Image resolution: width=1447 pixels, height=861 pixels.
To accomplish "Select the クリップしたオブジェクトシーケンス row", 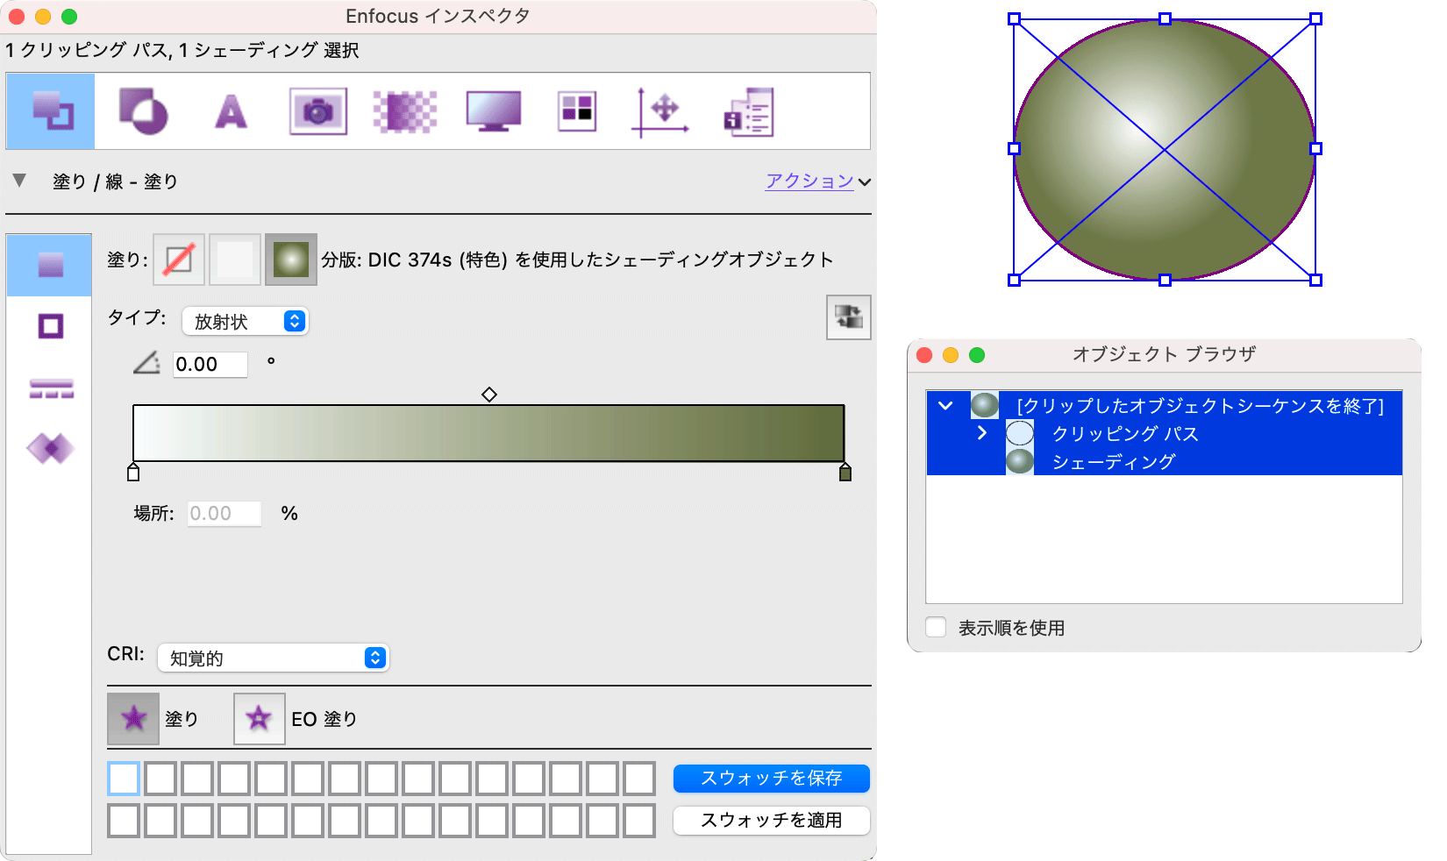I will click(1165, 405).
